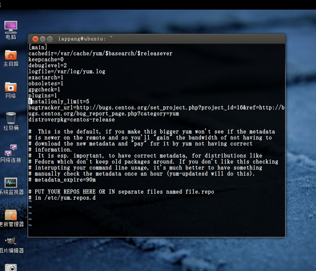
Task: Click the installonly_limit=5 line
Action: [59, 101]
